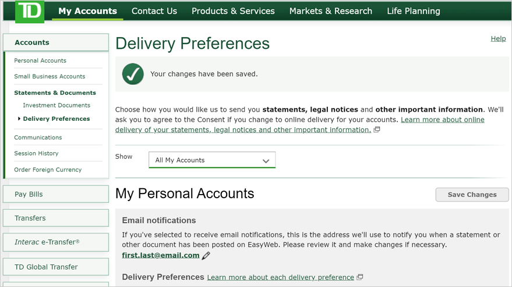Open Products & Services menu
This screenshot has height=287, width=512.
[233, 11]
